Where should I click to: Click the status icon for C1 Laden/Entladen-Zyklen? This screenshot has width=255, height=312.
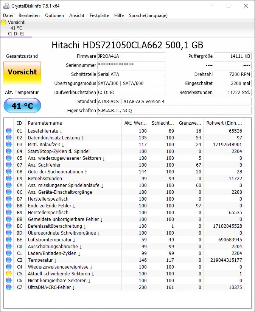(9, 253)
